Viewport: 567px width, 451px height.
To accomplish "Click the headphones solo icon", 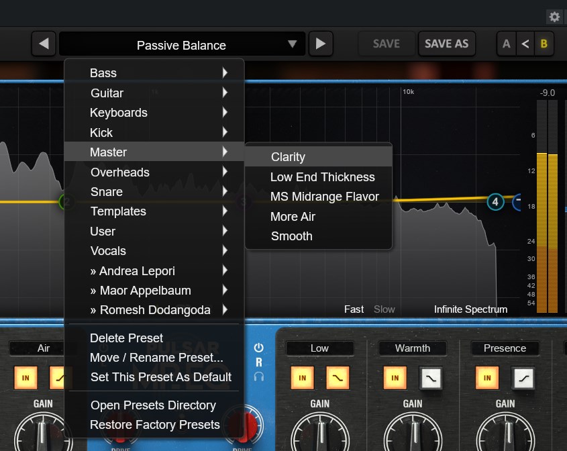I will (259, 377).
